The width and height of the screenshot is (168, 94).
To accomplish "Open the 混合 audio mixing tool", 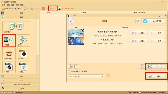I will tap(24, 40).
